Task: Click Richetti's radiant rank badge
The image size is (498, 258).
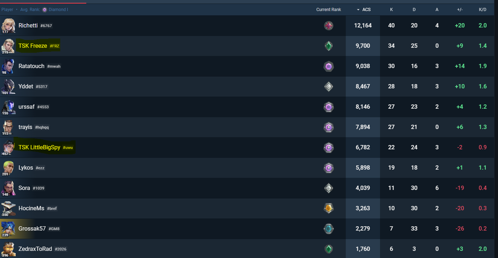Action: (328, 26)
